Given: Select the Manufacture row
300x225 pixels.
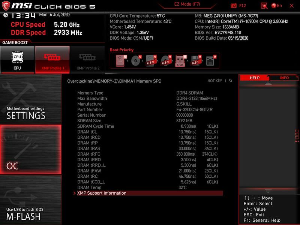Looking at the screenshot, I should [150, 104].
